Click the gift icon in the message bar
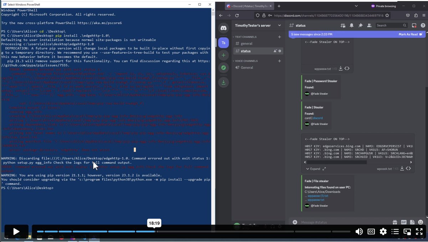 point(395,222)
